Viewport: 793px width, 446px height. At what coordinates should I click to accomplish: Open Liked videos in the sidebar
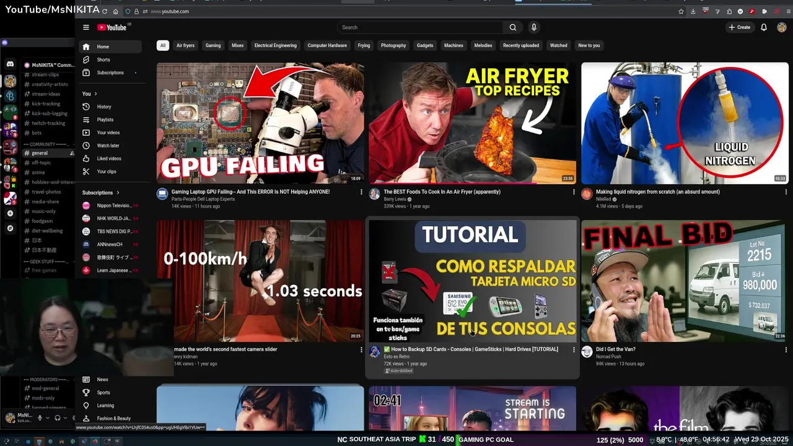pos(109,159)
